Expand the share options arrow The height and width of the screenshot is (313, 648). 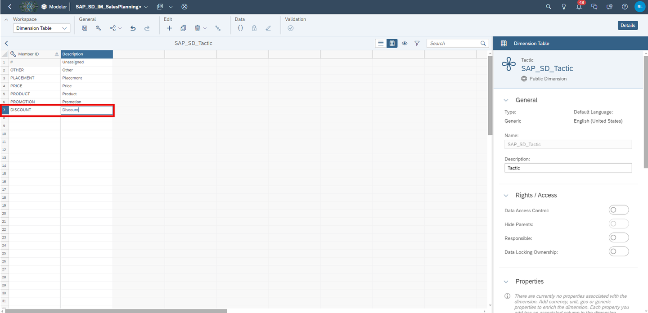click(120, 28)
